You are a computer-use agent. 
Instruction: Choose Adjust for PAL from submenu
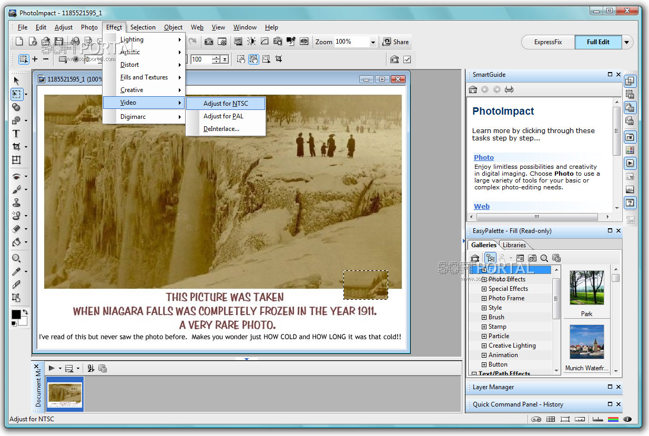click(224, 116)
